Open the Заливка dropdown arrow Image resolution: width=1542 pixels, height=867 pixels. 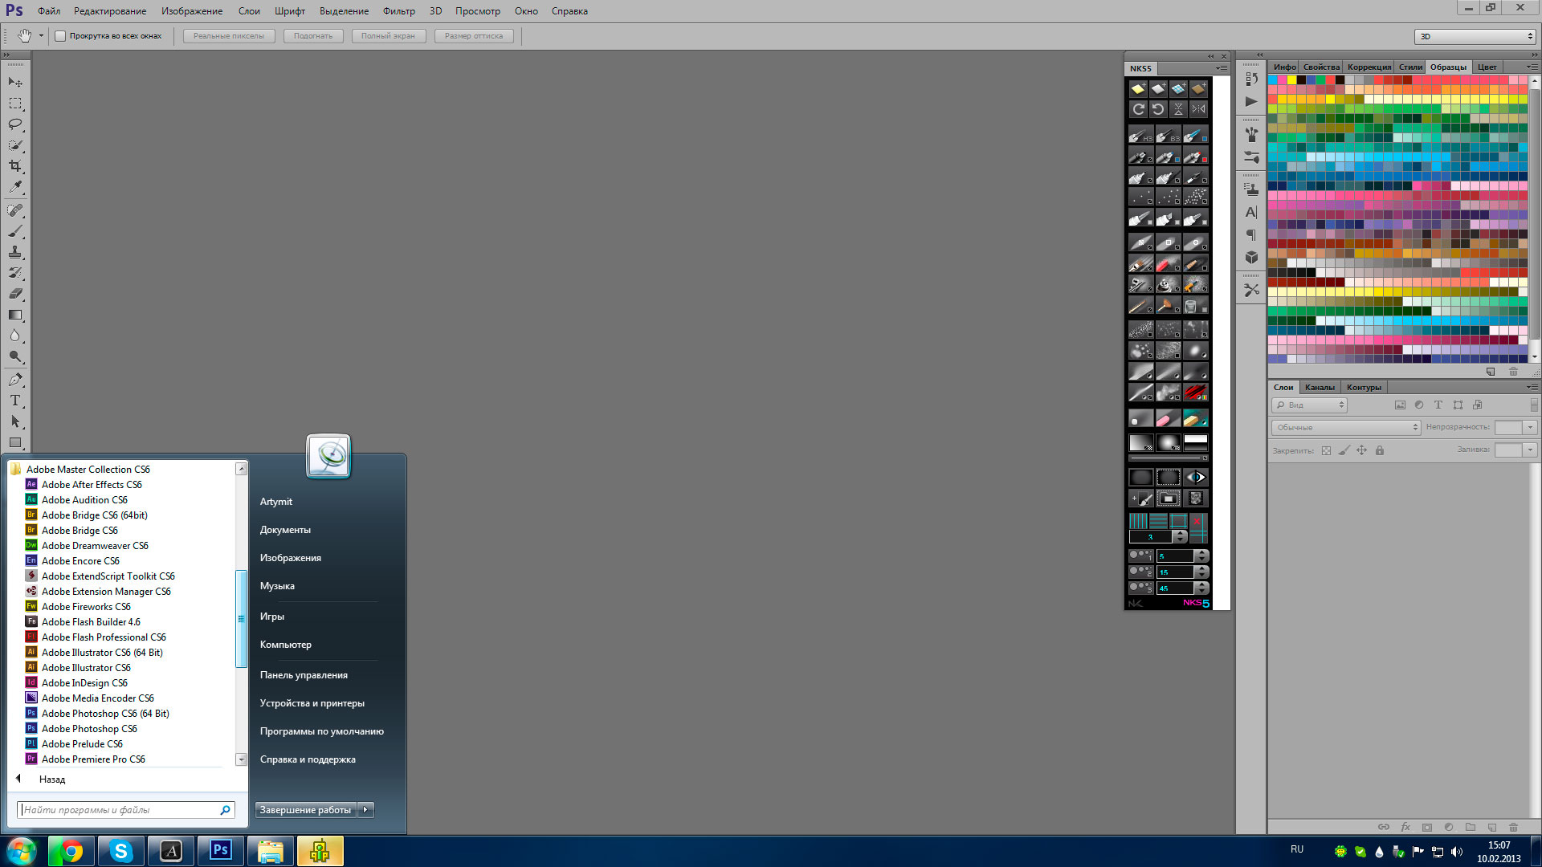[x=1531, y=450]
